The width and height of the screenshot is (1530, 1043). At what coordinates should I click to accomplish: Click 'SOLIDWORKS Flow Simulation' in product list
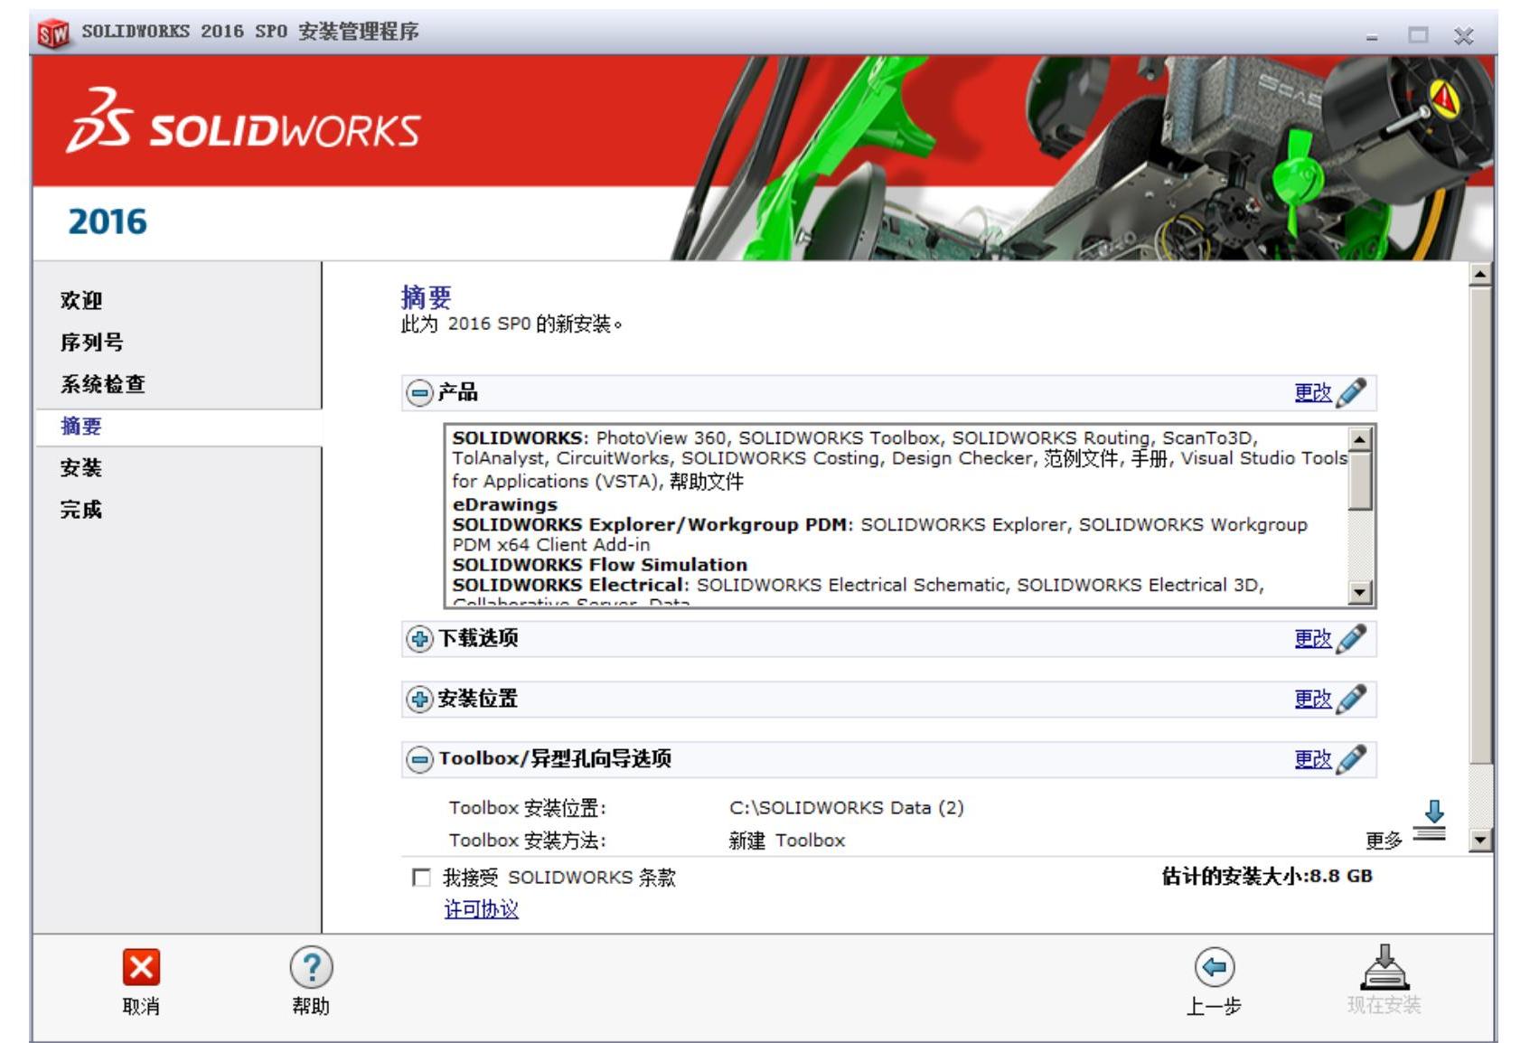click(600, 565)
